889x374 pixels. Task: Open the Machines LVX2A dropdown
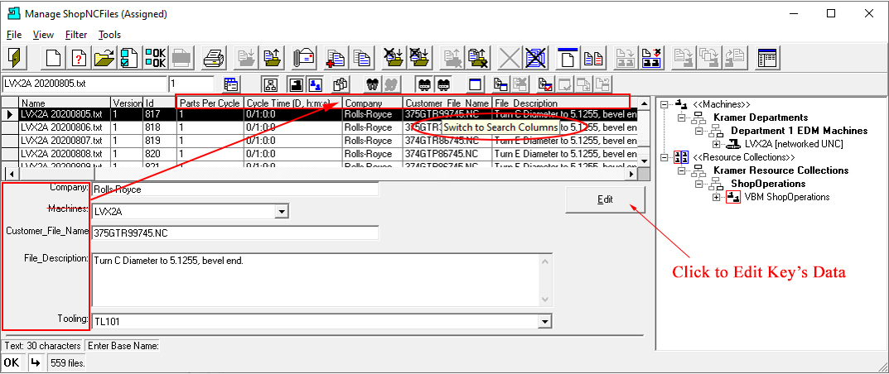pos(282,212)
